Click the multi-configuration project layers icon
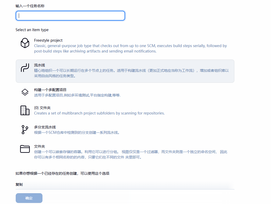The height and width of the screenshot is (204, 271). pyautogui.click(x=25, y=92)
